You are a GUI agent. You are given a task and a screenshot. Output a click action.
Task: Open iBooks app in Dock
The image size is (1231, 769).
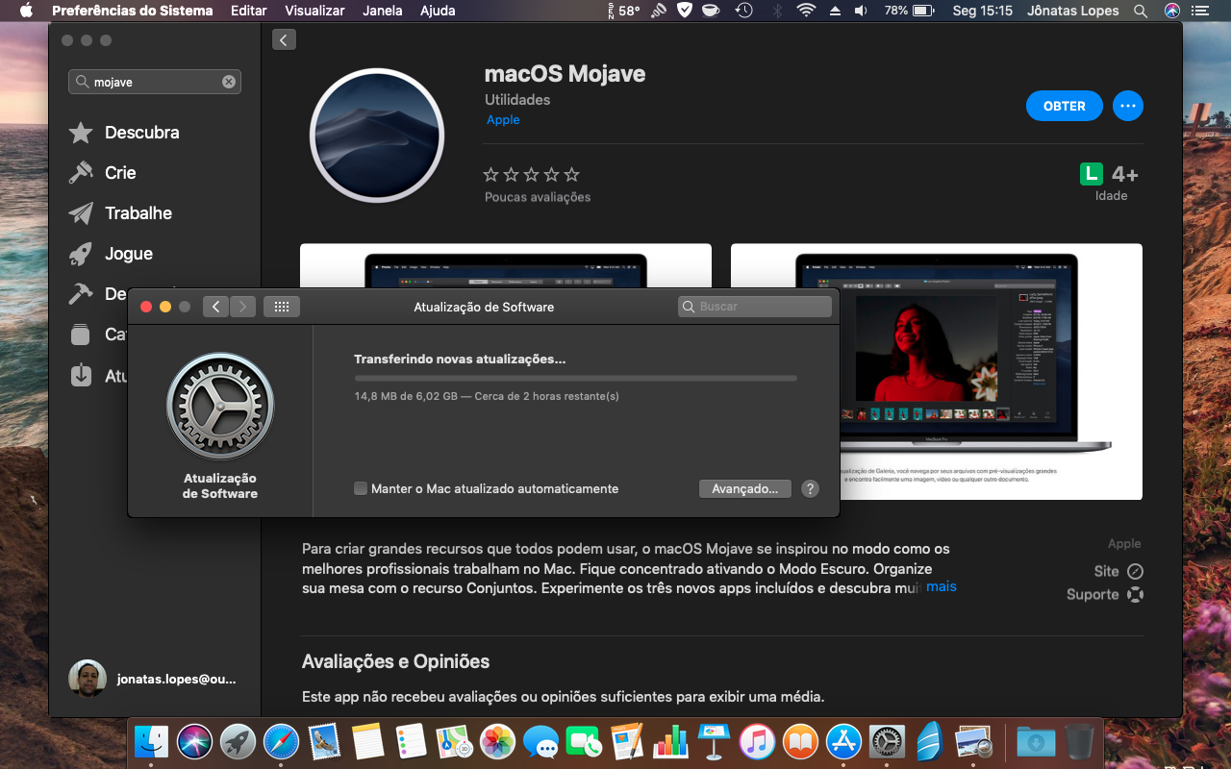800,742
